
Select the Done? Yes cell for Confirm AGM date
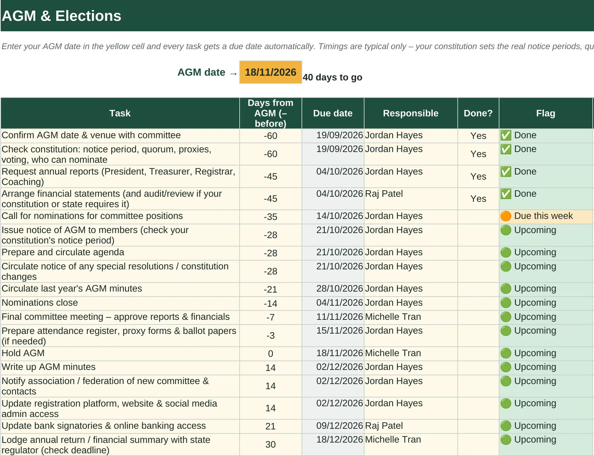pos(478,136)
